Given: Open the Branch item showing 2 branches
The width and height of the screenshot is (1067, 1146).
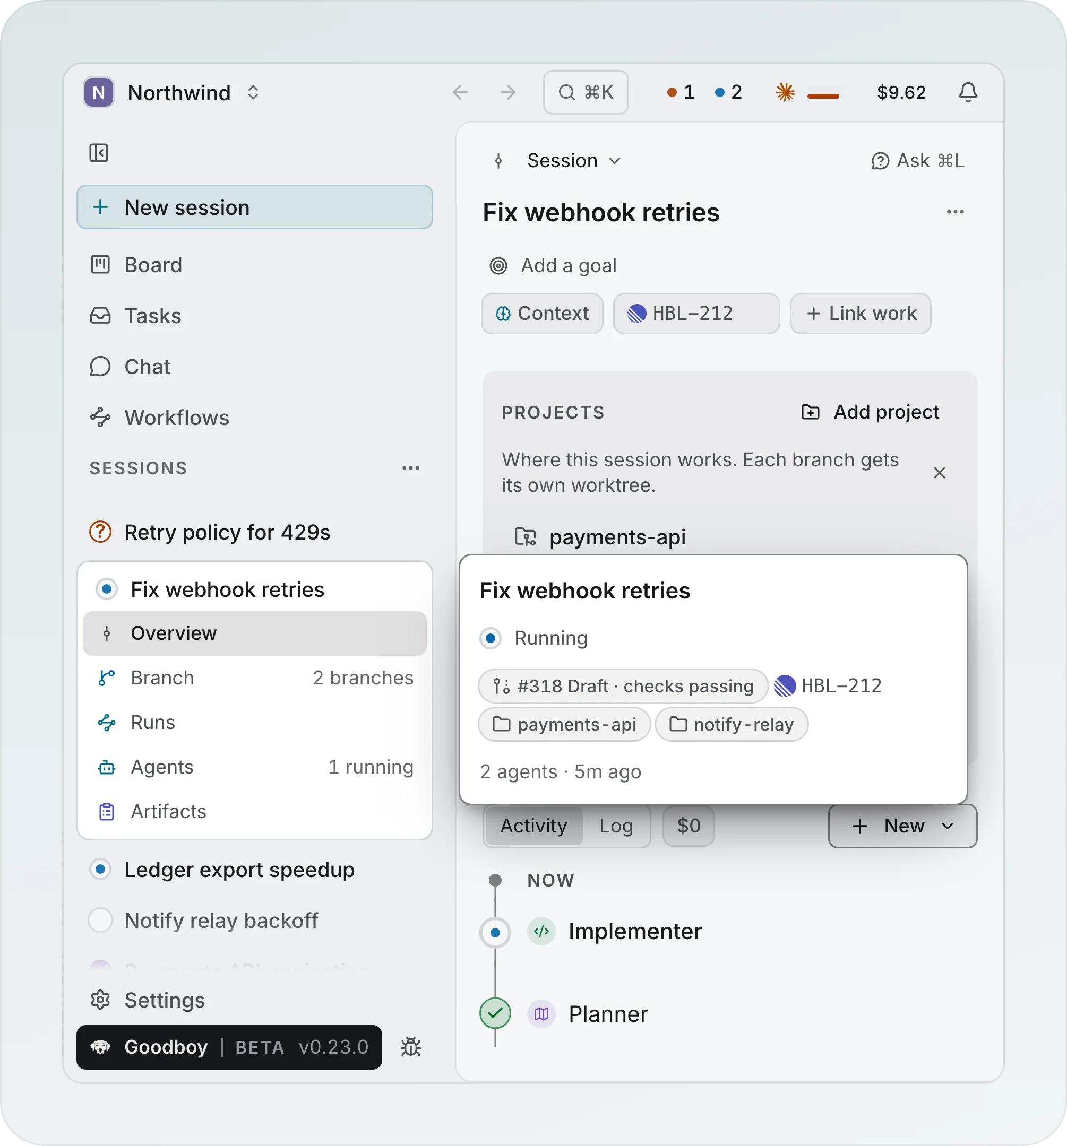Looking at the screenshot, I should click(x=254, y=678).
